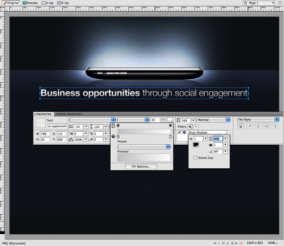Click the style options icon beside trash

click(x=266, y=126)
